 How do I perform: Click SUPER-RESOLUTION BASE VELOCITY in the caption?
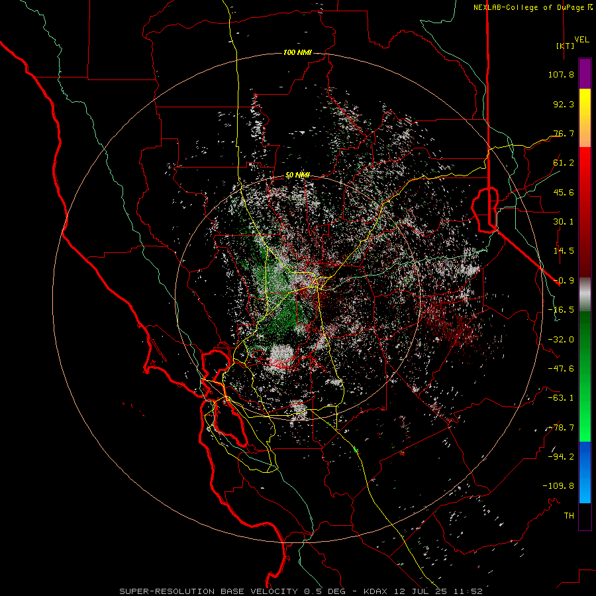(x=210, y=591)
